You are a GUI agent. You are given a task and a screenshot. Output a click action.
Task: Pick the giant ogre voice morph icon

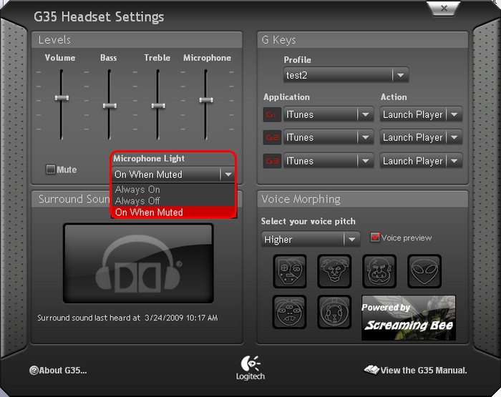tap(379, 271)
